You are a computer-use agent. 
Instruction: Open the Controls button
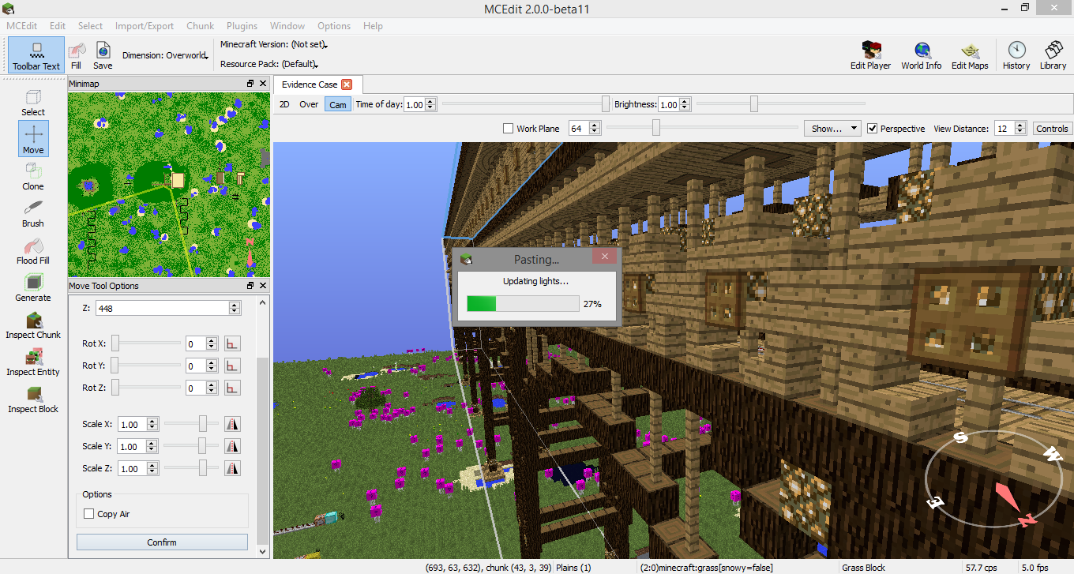click(x=1052, y=129)
